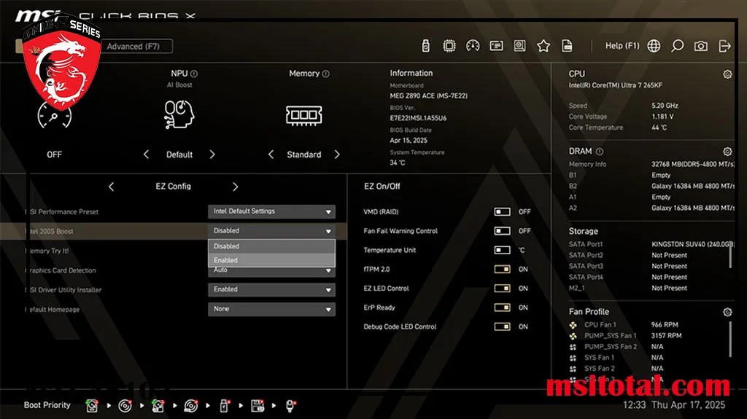
Task: Click the document file icon in toolbar
Action: point(567,46)
